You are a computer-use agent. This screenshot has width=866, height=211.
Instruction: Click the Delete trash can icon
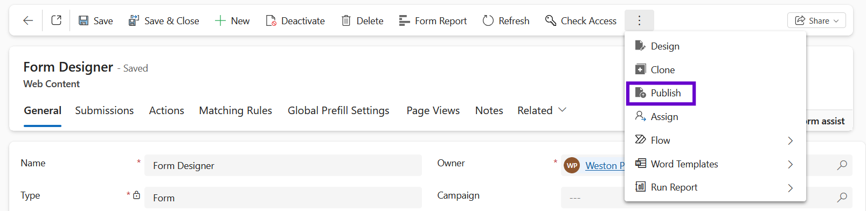click(346, 20)
